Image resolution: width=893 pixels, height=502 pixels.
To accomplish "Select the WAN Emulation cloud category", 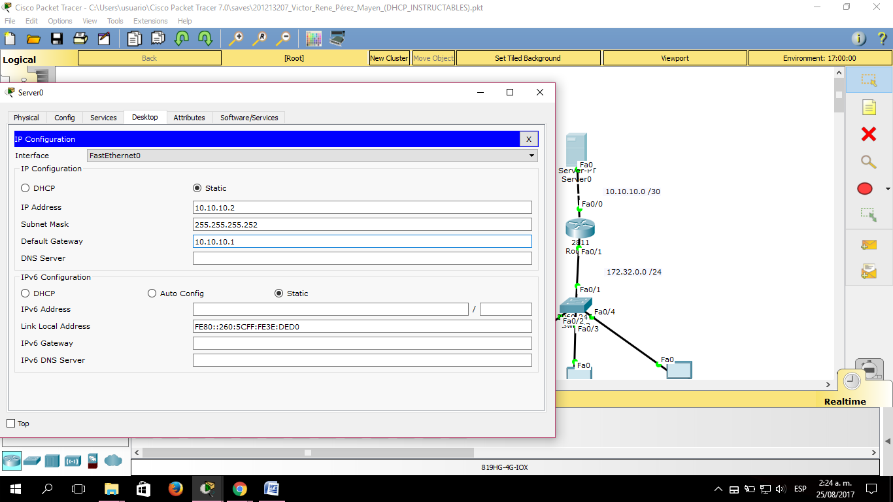I will point(112,461).
